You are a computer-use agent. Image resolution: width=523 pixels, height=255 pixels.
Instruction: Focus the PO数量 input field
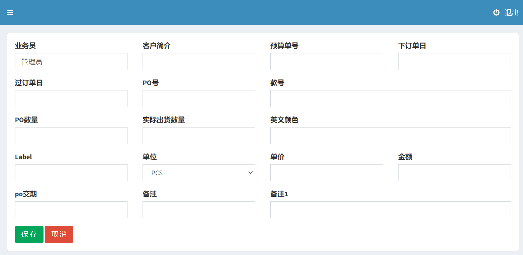[x=71, y=136]
